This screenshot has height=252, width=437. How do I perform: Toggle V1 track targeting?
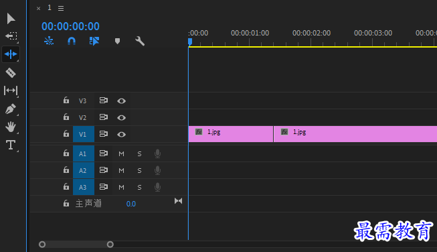pyautogui.click(x=84, y=134)
